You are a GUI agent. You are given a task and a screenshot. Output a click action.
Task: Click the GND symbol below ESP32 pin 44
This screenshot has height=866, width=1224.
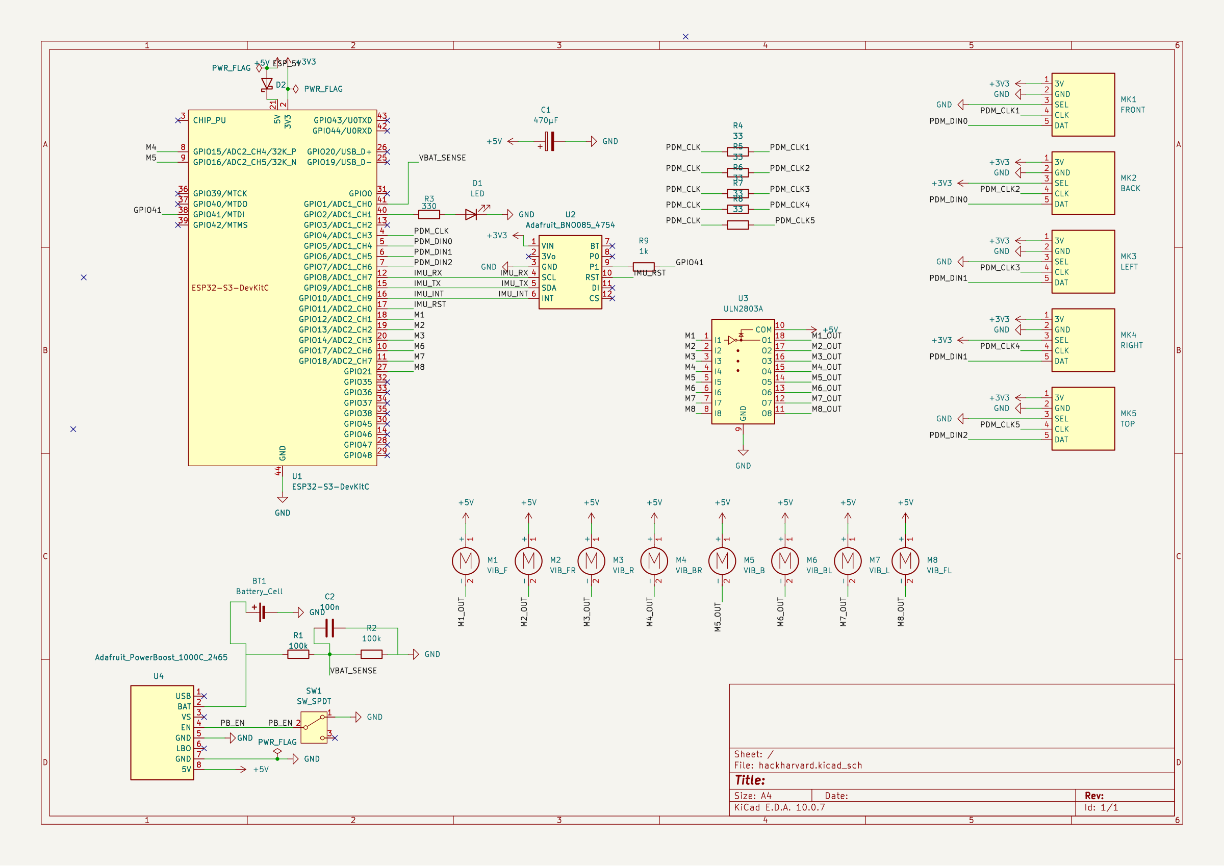click(x=283, y=500)
